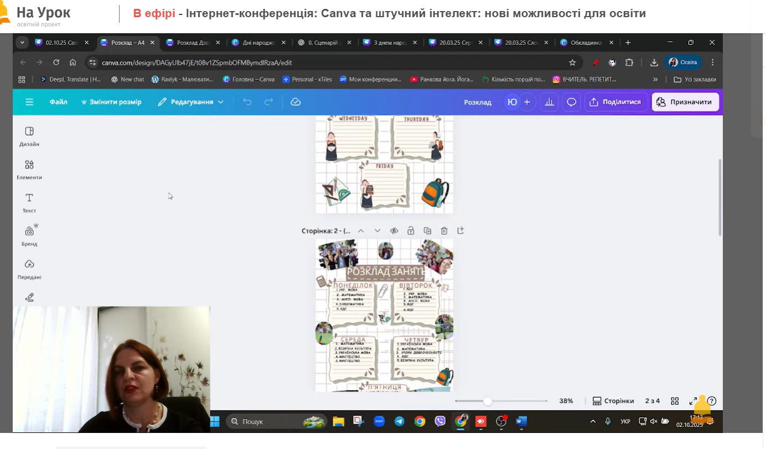Switch to Обкладинка browser tab
Viewport: 766px width, 449px height.
586,43
